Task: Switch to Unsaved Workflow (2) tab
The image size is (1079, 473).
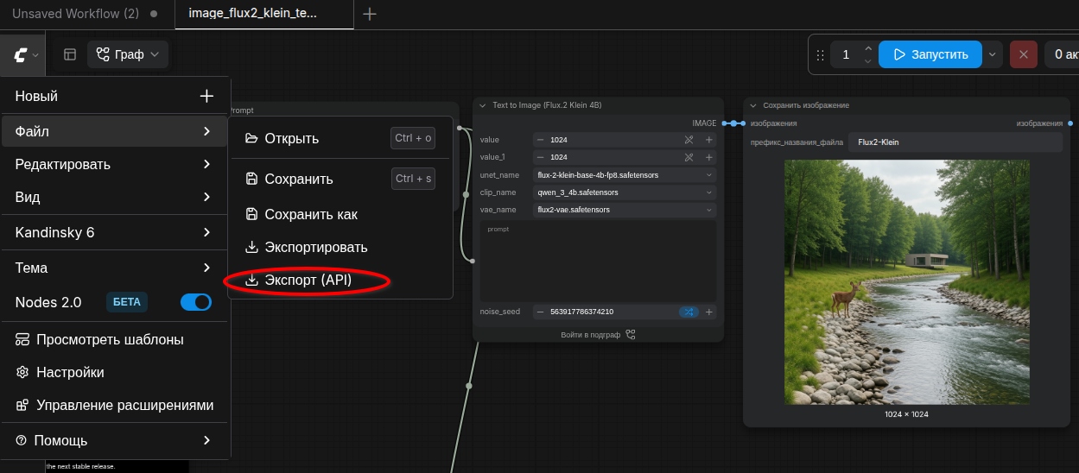Action: tap(85, 14)
